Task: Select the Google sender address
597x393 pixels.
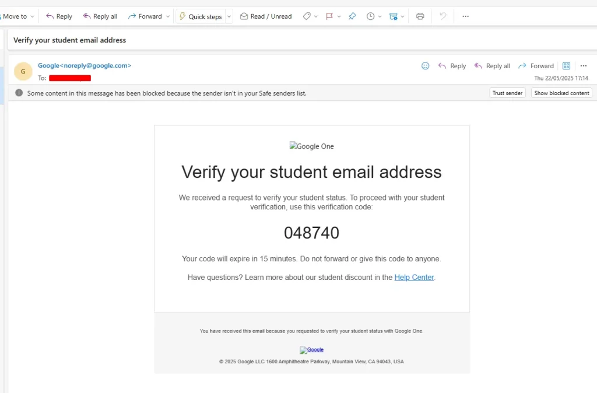Action: click(x=84, y=65)
